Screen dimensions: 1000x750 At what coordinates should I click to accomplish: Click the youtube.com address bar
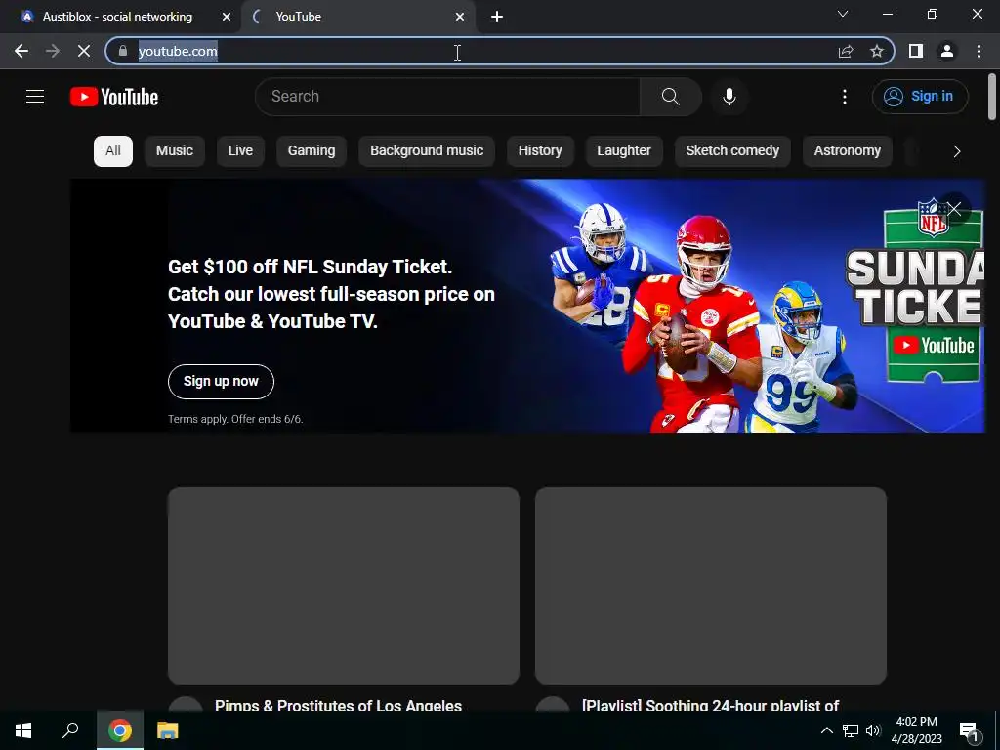(472, 51)
